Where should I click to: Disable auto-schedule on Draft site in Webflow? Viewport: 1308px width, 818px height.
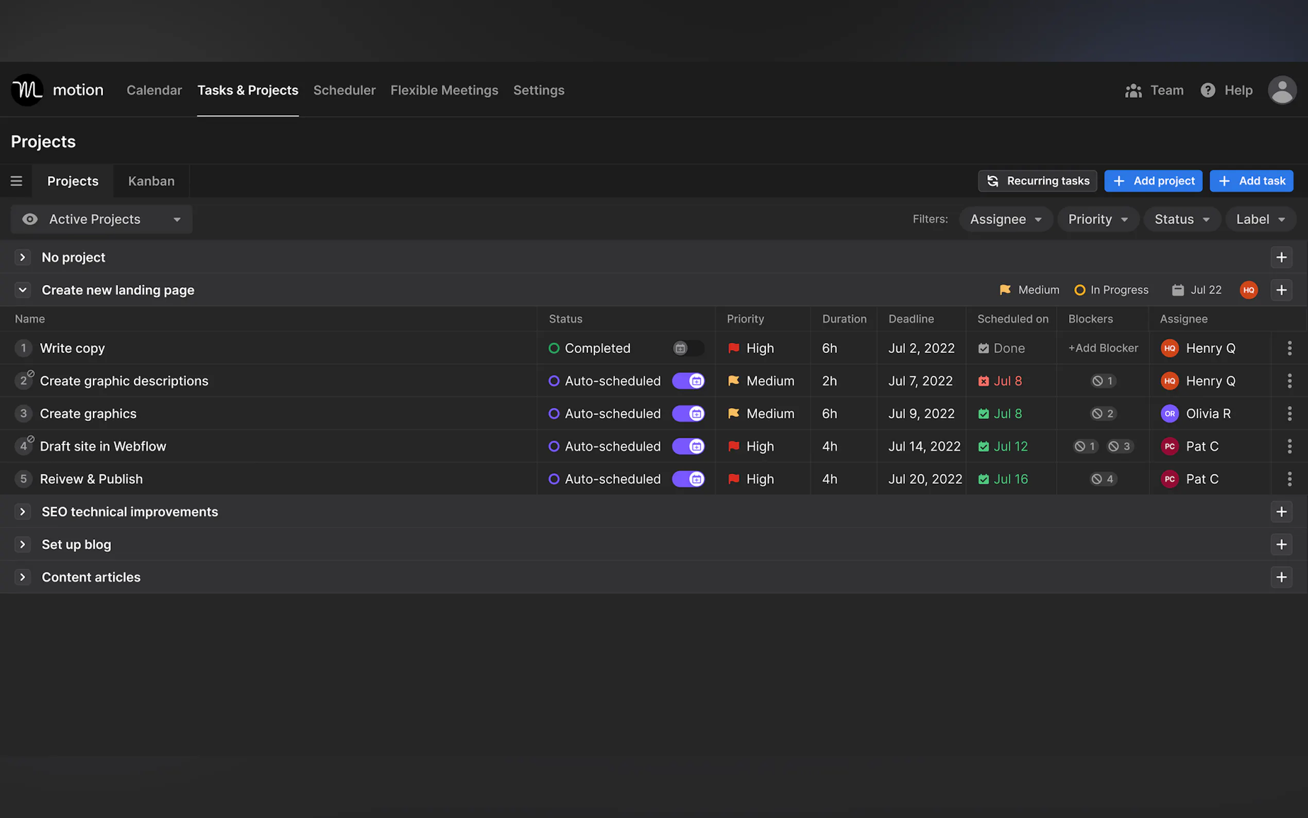688,446
